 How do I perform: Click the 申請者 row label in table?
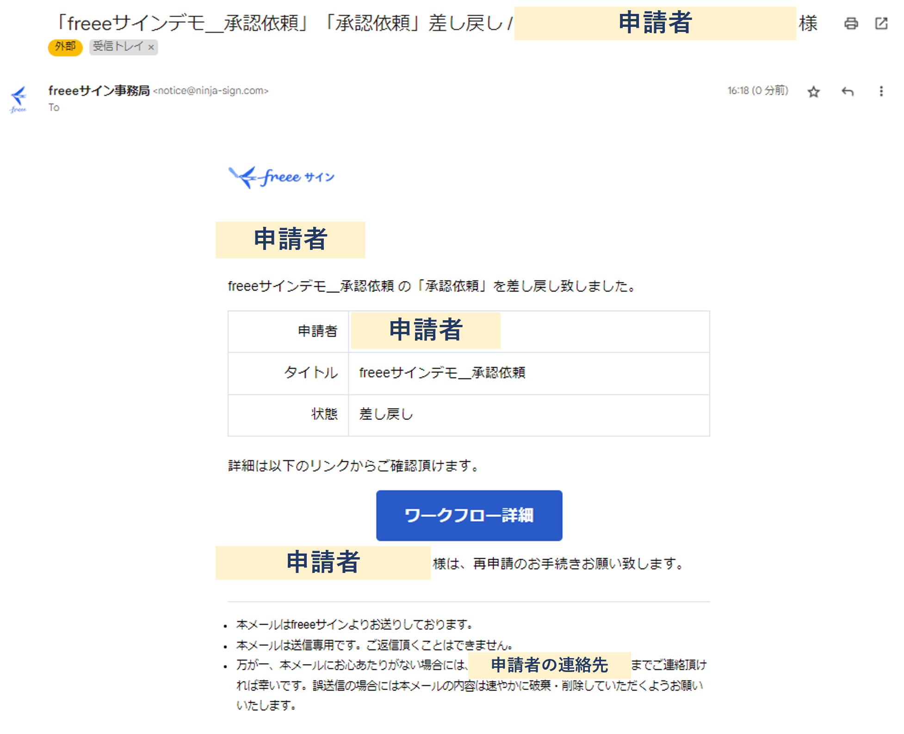coord(317,331)
